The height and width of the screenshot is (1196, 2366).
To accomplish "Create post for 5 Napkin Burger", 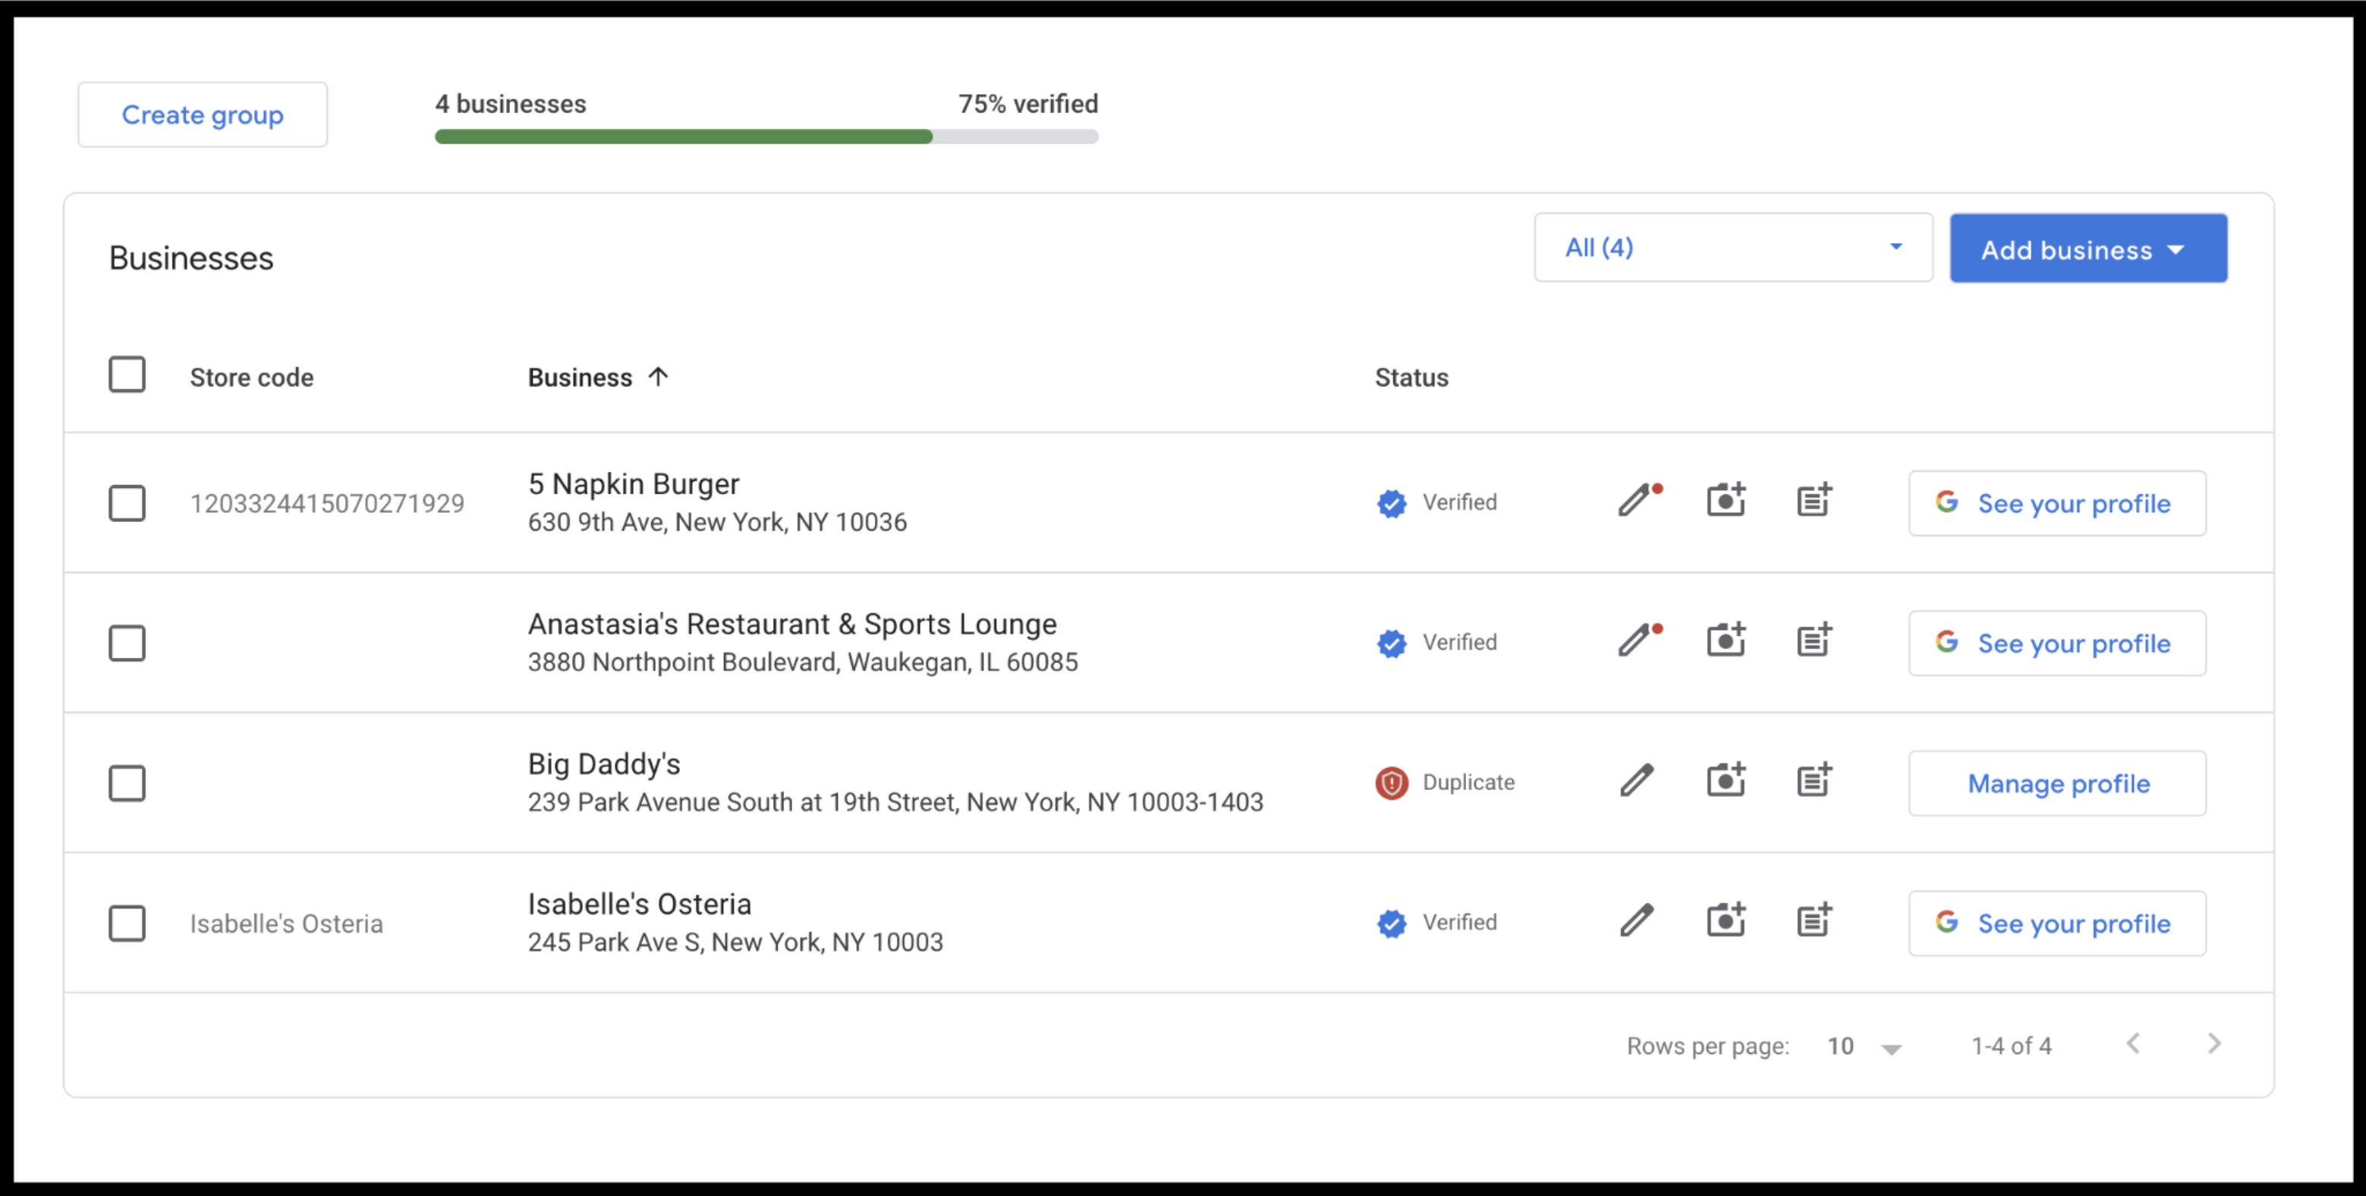I will (x=1814, y=502).
